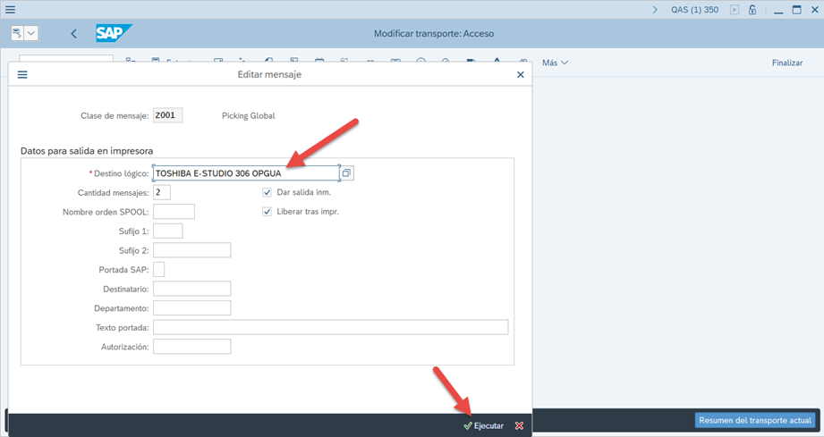Toggle the Dar salida inm. checkbox

(x=267, y=192)
